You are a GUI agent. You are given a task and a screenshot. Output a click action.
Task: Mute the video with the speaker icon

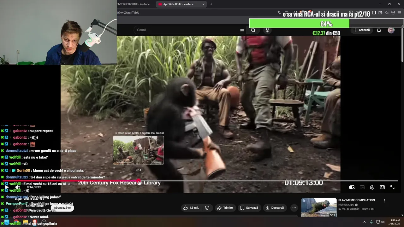point(18,187)
